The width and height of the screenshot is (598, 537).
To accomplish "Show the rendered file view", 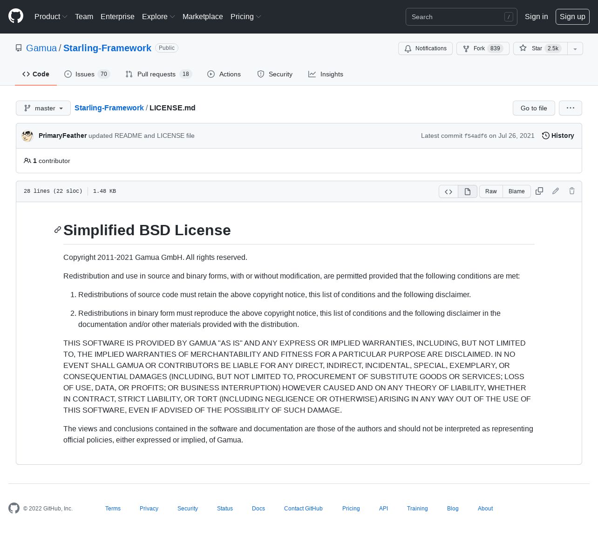I will (x=468, y=191).
